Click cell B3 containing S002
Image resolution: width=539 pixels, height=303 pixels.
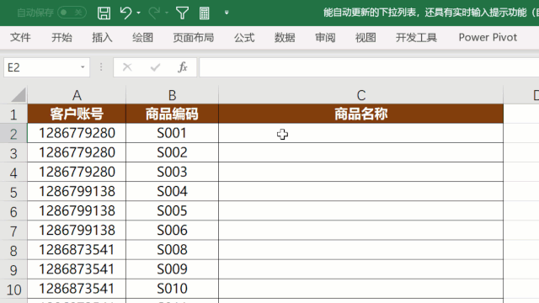(172, 152)
